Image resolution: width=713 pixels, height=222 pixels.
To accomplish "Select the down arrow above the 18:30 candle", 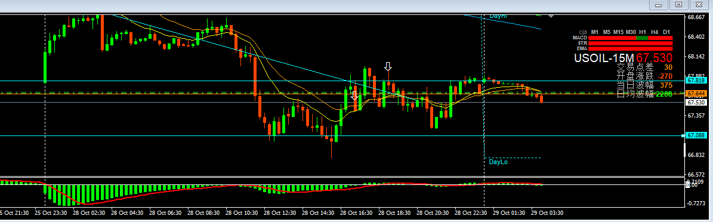I will (x=387, y=67).
